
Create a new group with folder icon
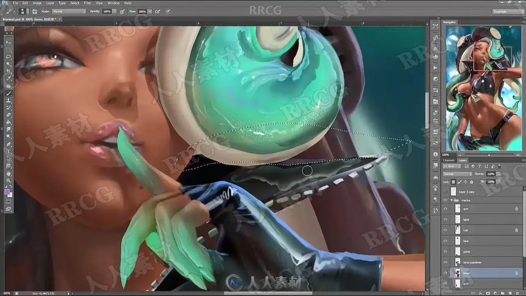point(503,293)
